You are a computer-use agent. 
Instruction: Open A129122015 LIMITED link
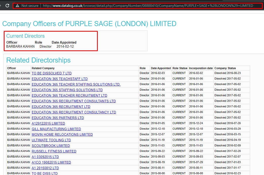click(x=48, y=123)
